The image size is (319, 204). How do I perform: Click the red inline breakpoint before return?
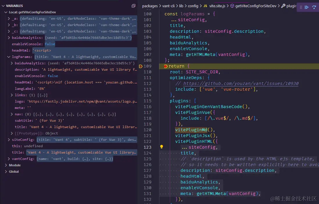click(x=166, y=66)
